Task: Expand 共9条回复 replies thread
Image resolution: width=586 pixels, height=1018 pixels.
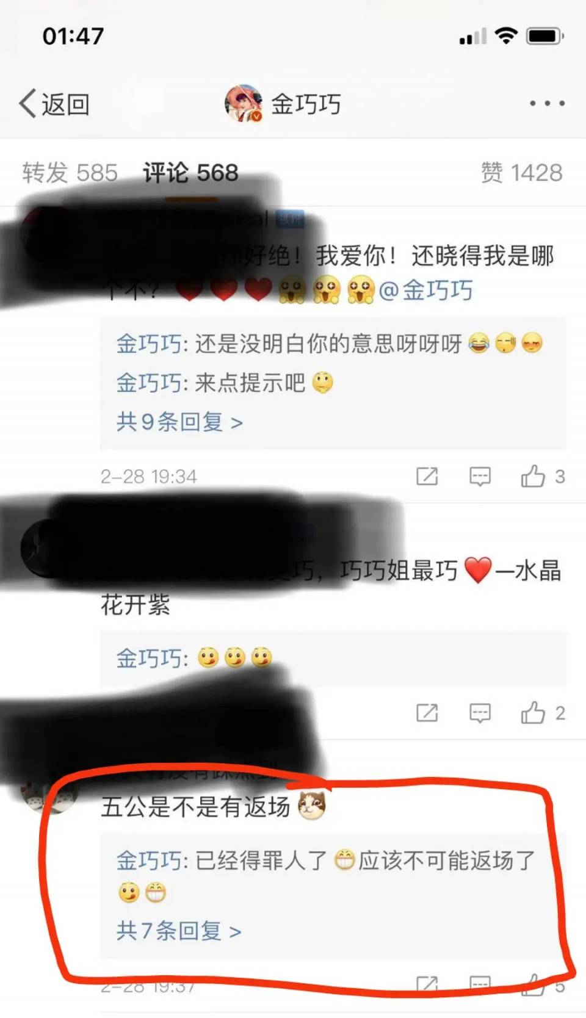Action: pyautogui.click(x=179, y=422)
